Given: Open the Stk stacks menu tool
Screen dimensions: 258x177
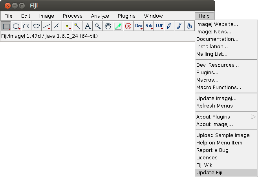Looking at the screenshot, I should coord(149,26).
